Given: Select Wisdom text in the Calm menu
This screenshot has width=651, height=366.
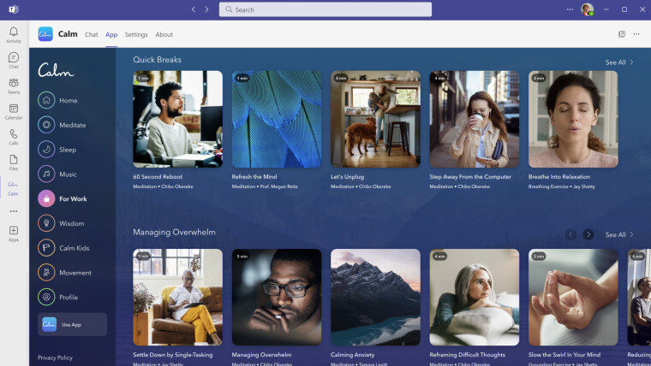Looking at the screenshot, I should click(71, 223).
